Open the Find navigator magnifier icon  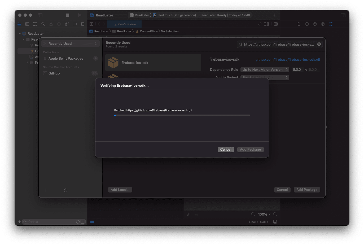(43, 24)
